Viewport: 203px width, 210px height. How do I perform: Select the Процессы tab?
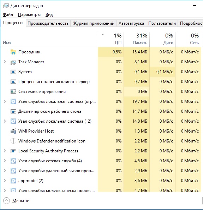(13, 23)
